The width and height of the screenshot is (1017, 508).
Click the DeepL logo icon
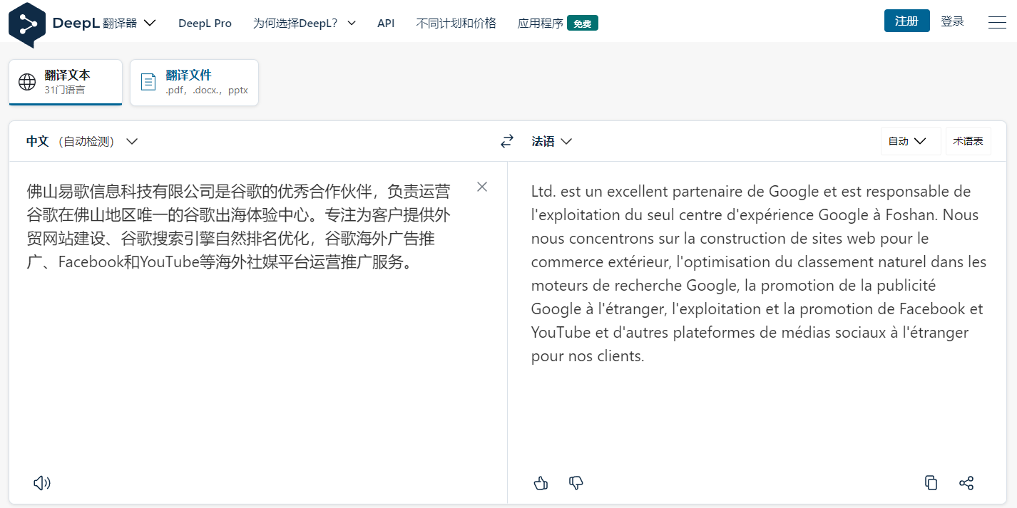[27, 24]
